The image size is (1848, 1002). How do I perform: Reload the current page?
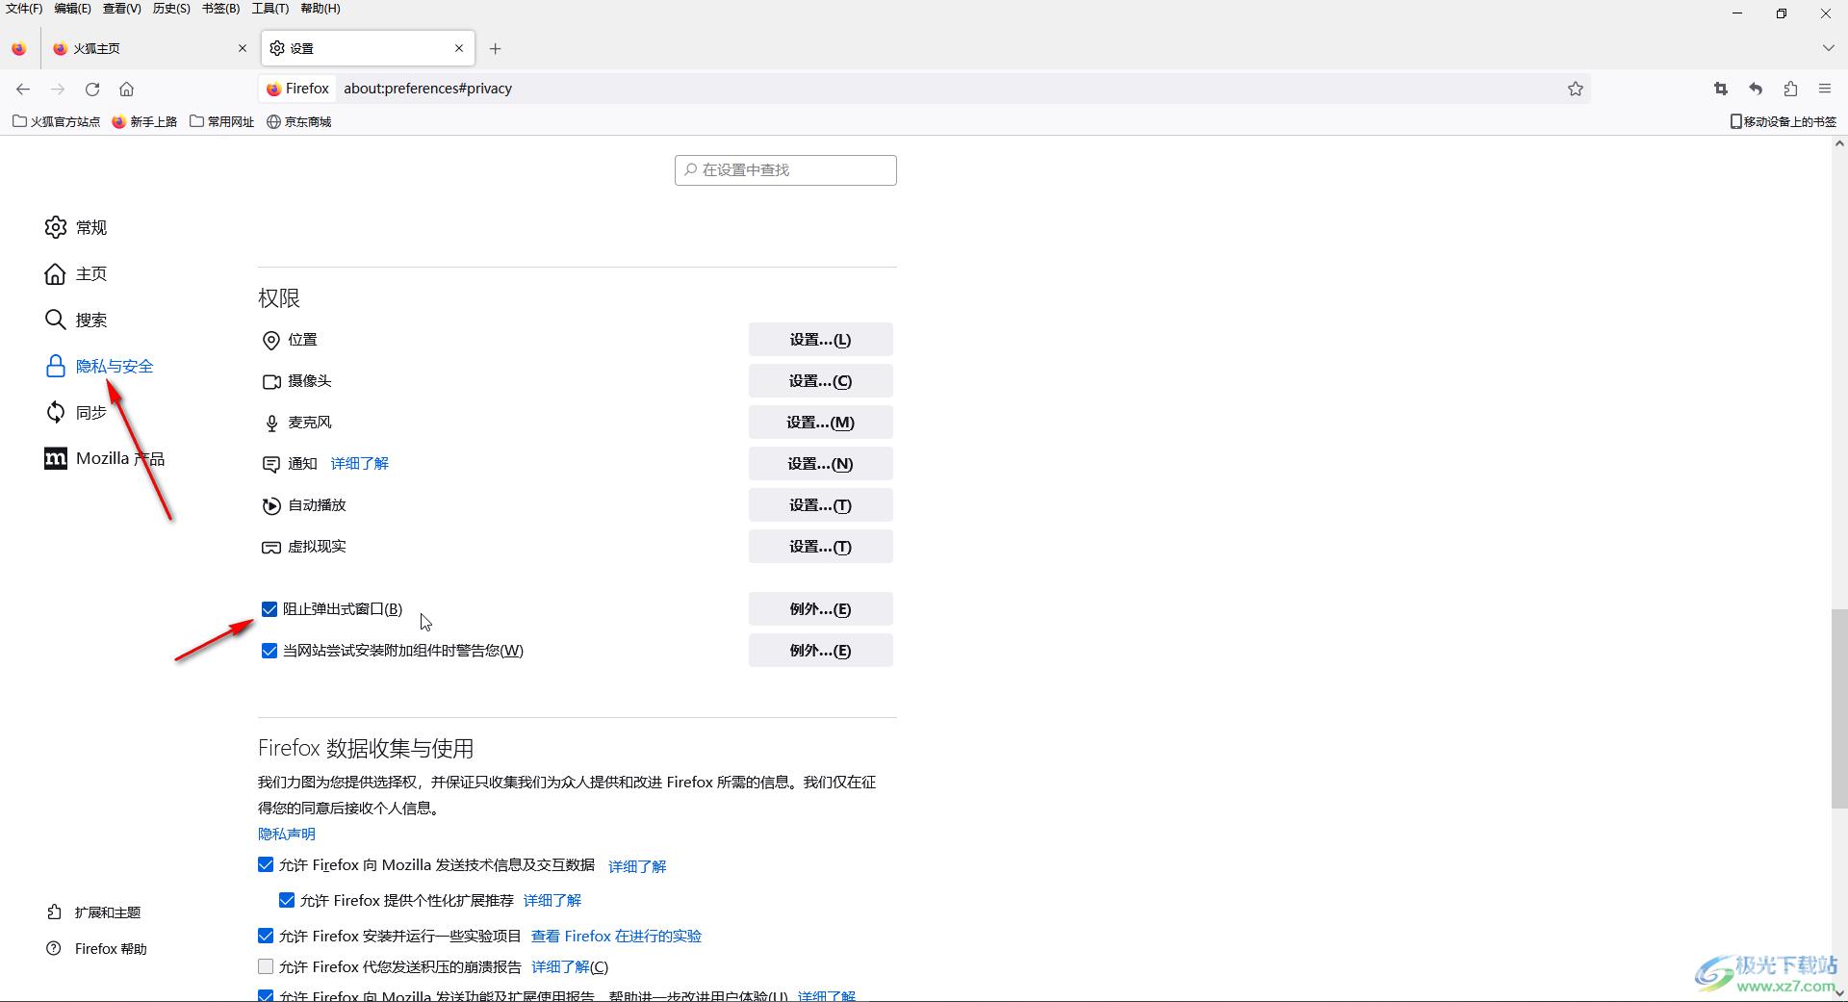coord(92,89)
